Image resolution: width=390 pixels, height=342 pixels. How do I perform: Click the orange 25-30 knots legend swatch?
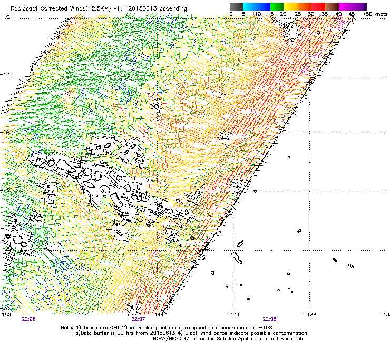point(305,6)
